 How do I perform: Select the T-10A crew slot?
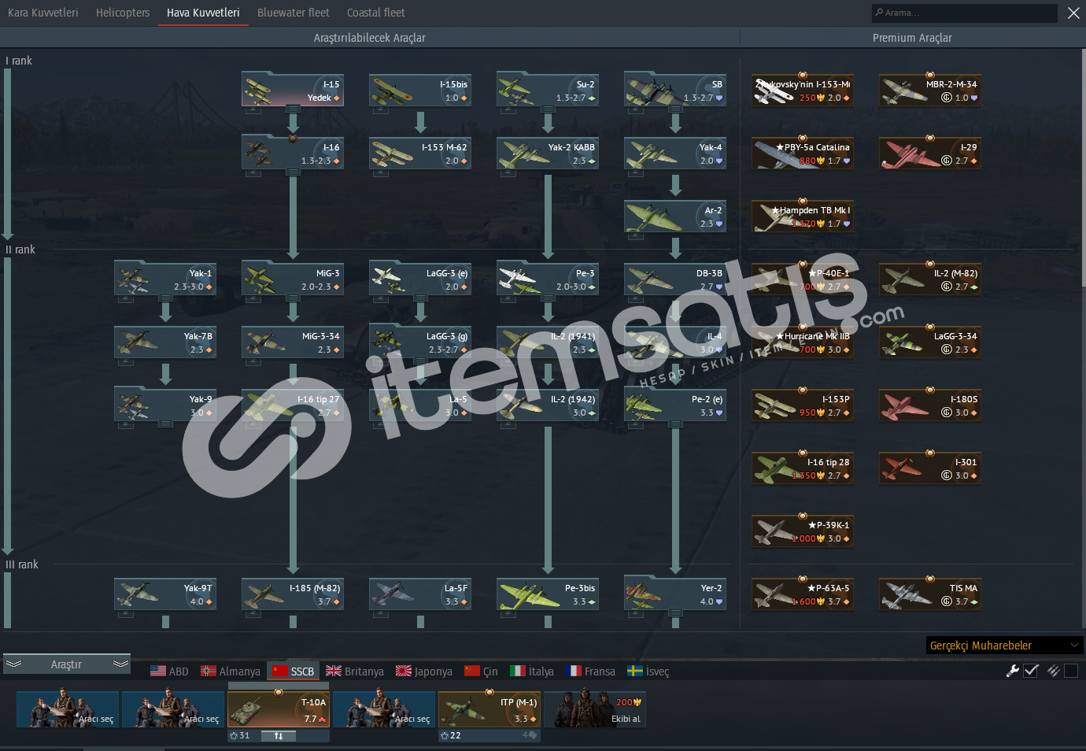point(279,708)
